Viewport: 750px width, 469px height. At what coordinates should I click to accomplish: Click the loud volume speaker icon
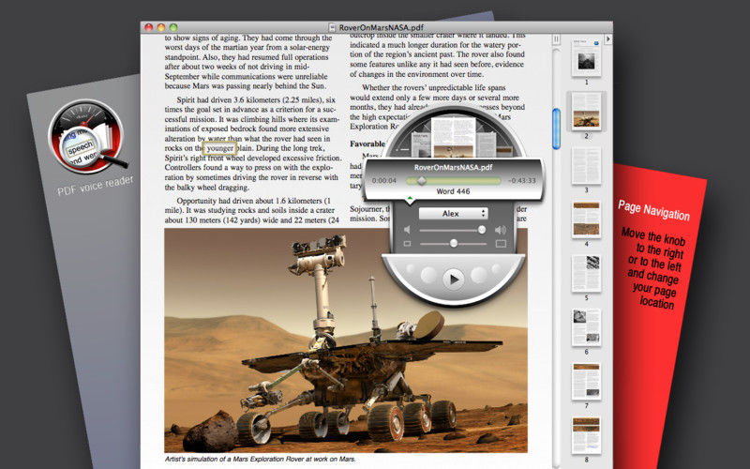(x=501, y=230)
